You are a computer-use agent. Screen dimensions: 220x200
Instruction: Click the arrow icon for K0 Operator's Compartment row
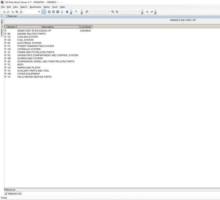pos(5,55)
